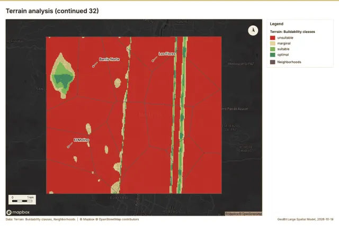Image resolution: width=339 pixels, height=226 pixels.
Task: Click the Barrio Norte point marker
Action: [x=93, y=66]
